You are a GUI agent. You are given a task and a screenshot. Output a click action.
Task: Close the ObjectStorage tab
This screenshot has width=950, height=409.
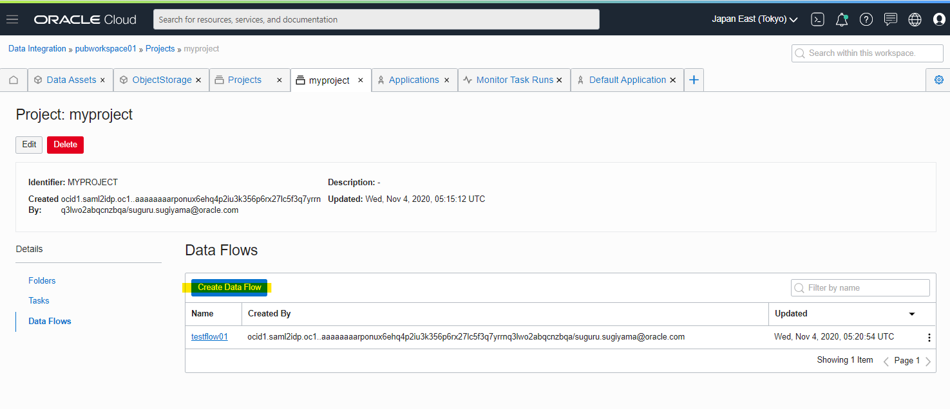coord(198,80)
